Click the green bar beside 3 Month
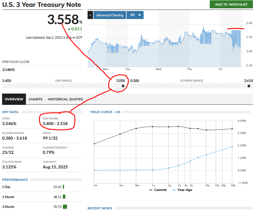This screenshot has height=210, width=255. click(x=65, y=207)
